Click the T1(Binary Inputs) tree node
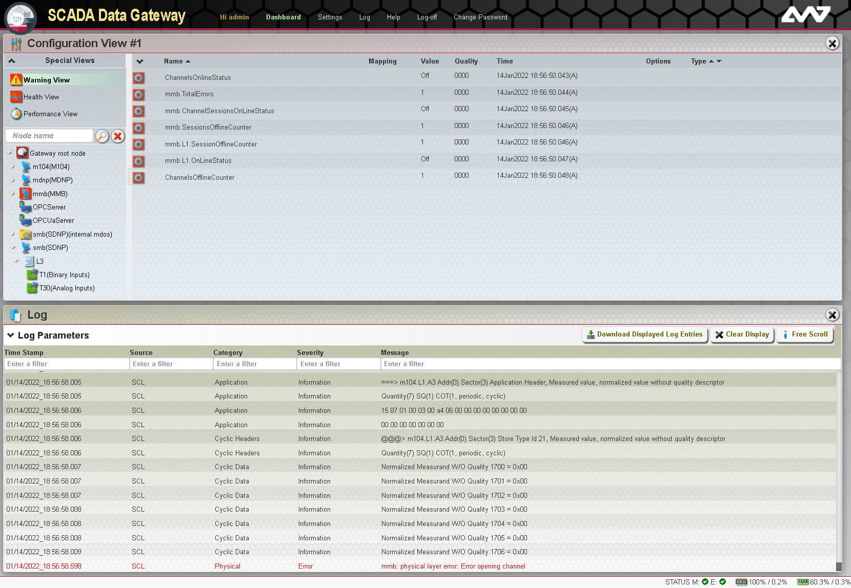The height and width of the screenshot is (588, 851). click(64, 275)
